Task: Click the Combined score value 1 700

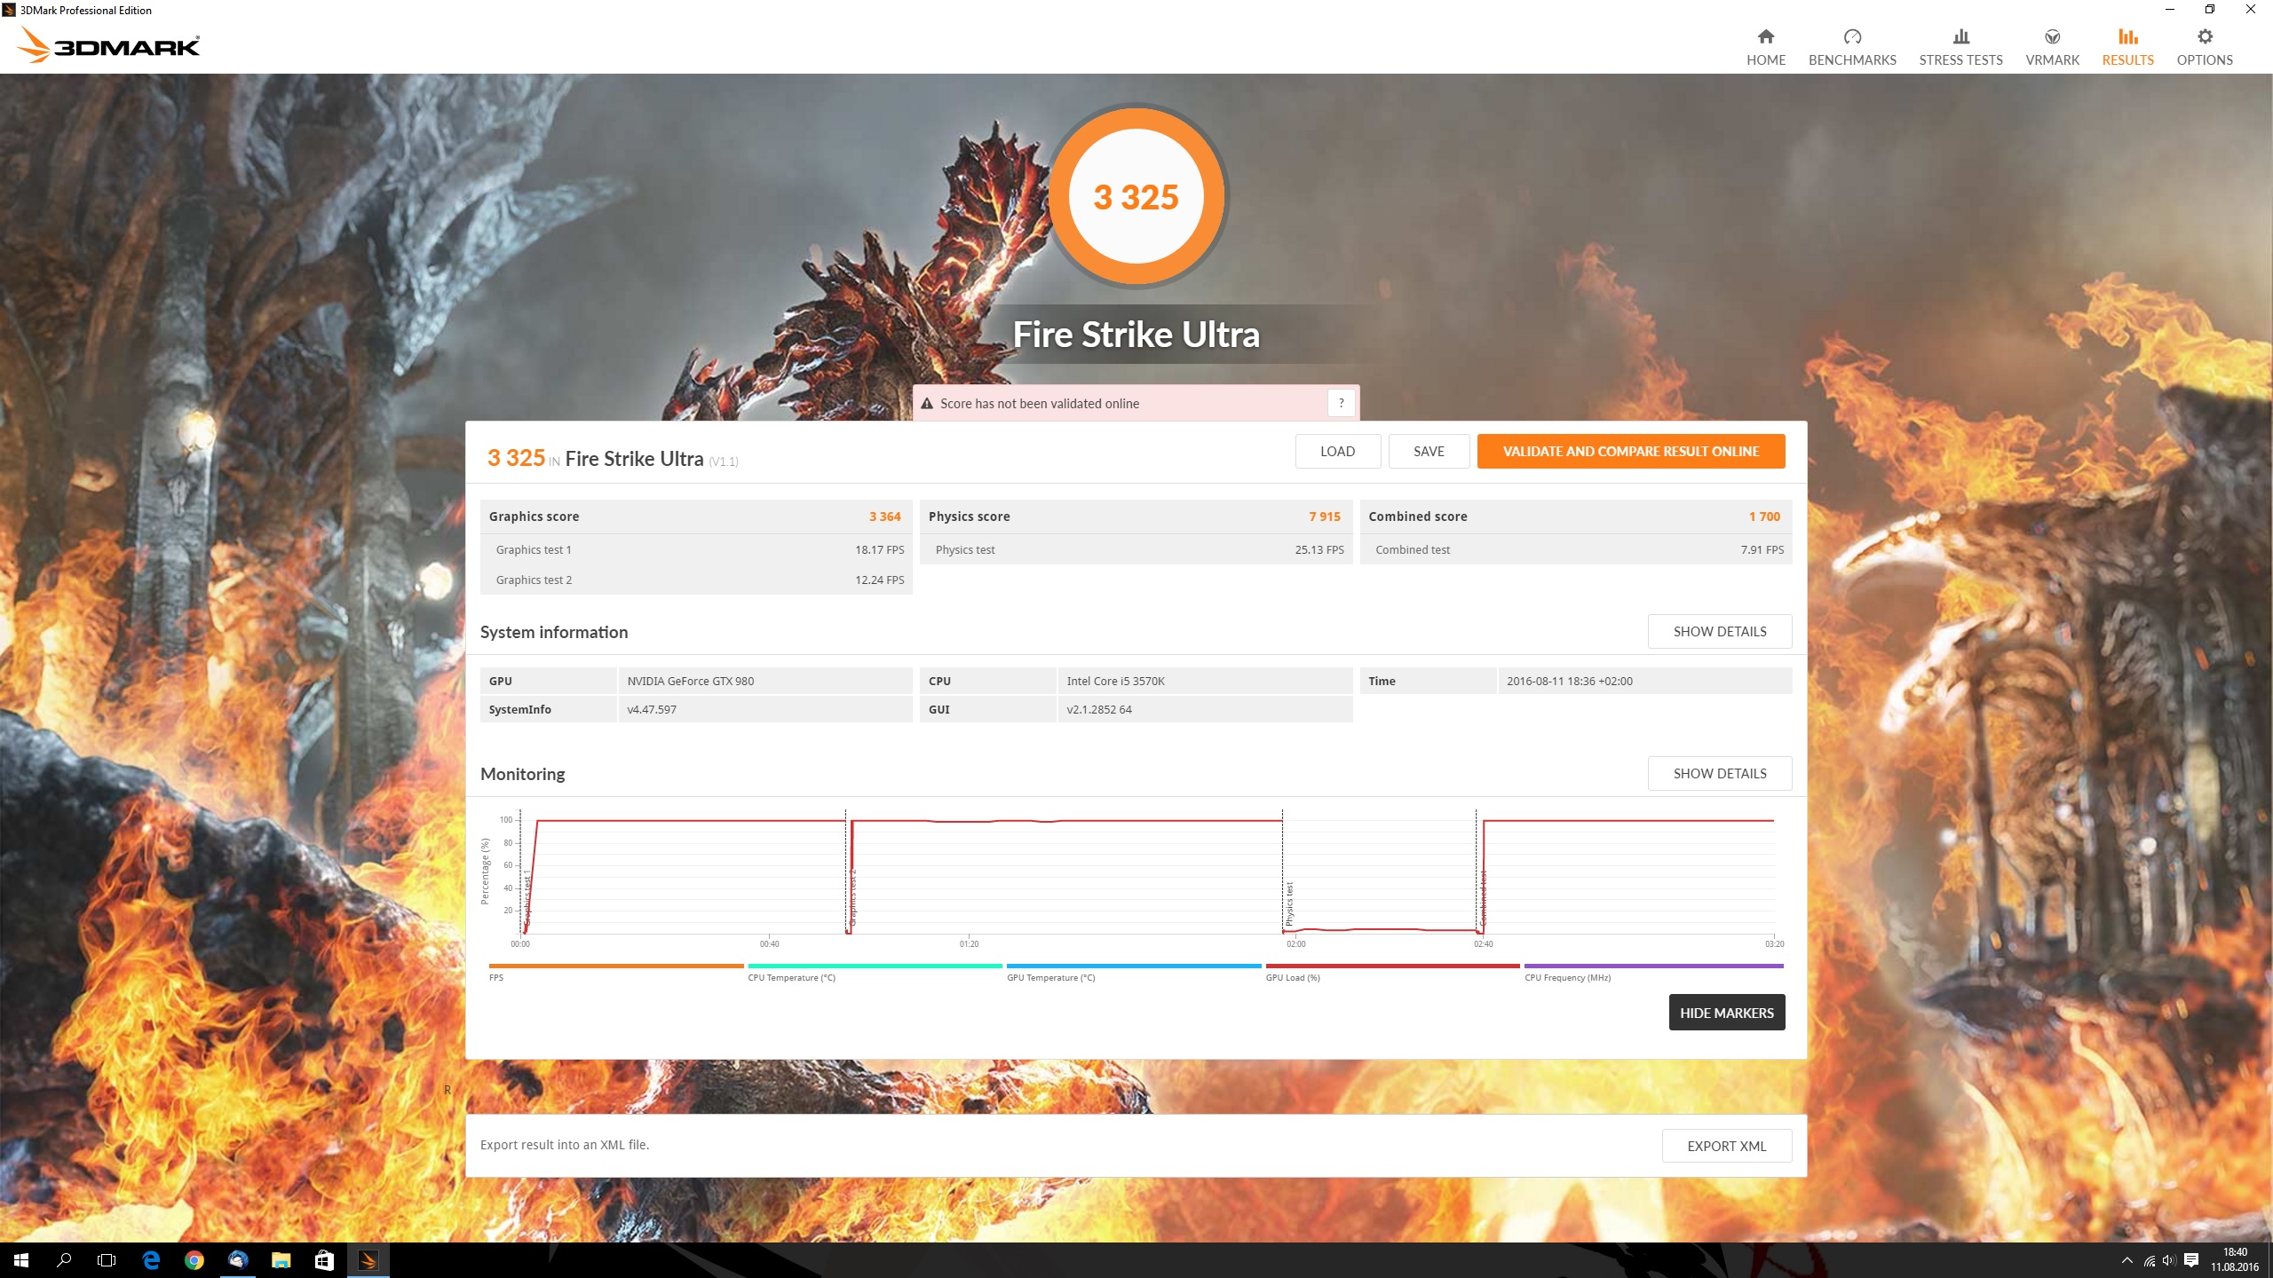Action: 1764,517
